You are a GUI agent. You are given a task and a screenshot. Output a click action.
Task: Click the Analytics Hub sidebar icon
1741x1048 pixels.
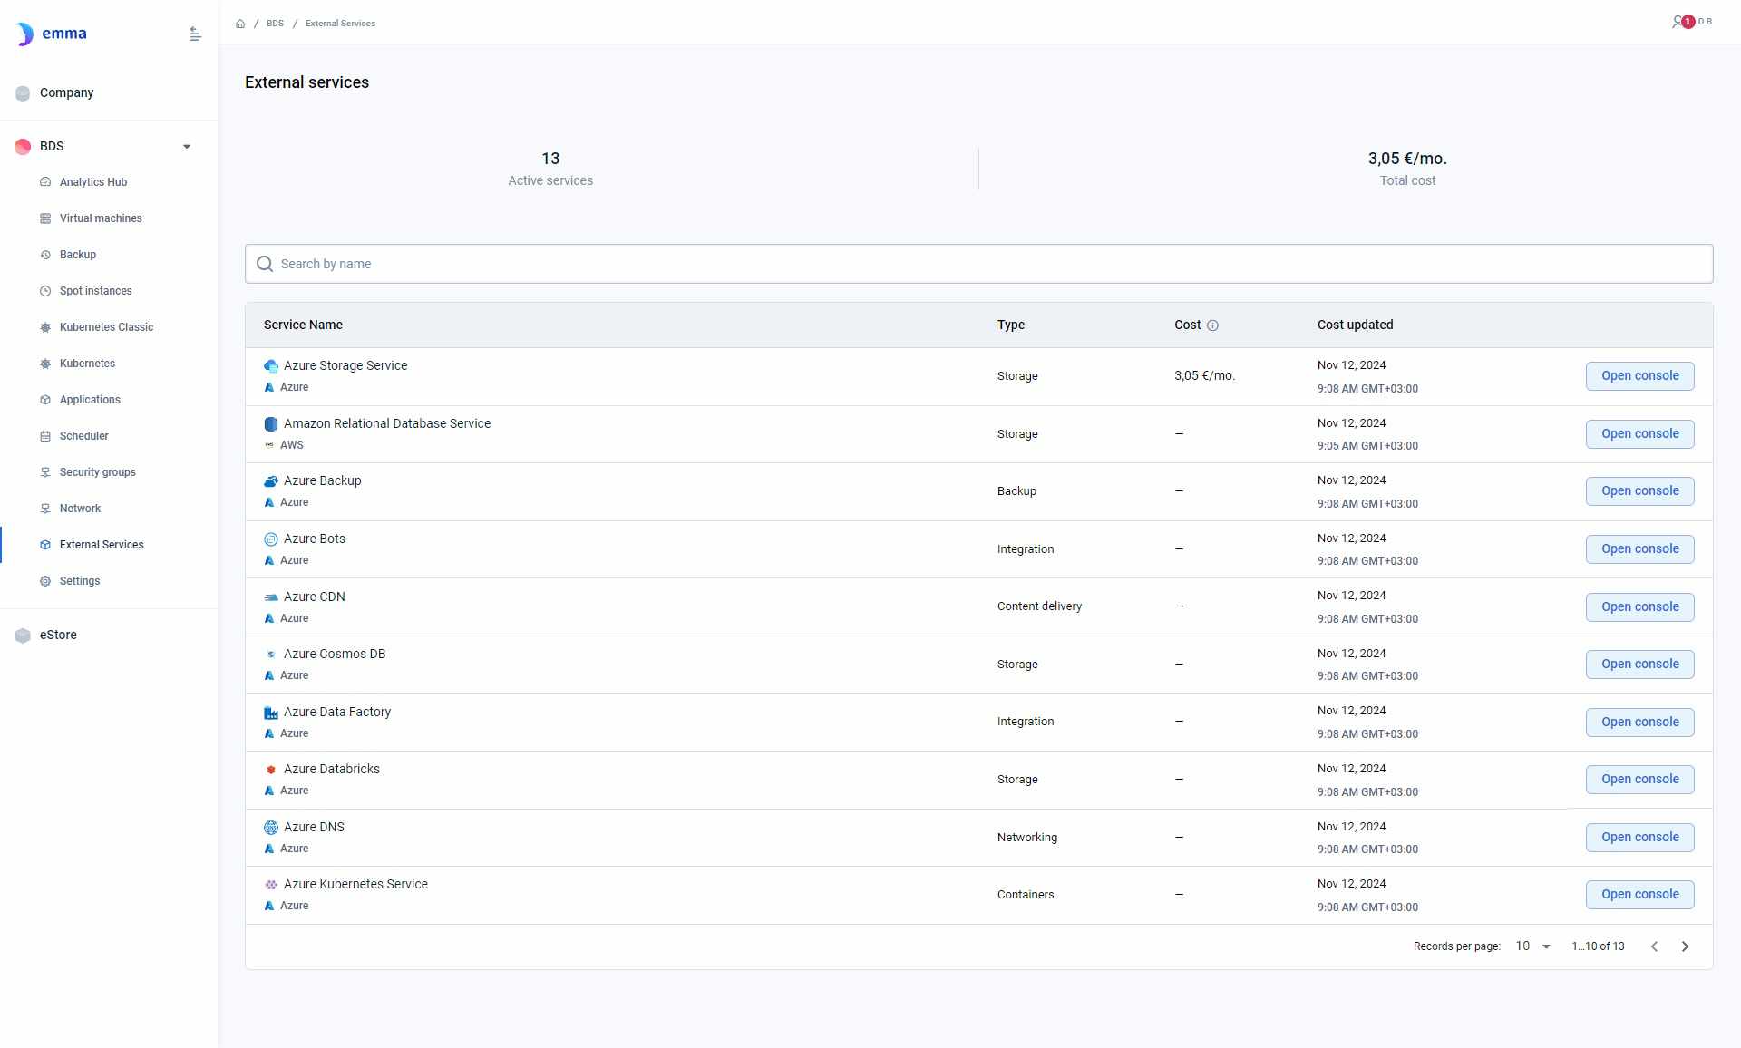coord(45,182)
